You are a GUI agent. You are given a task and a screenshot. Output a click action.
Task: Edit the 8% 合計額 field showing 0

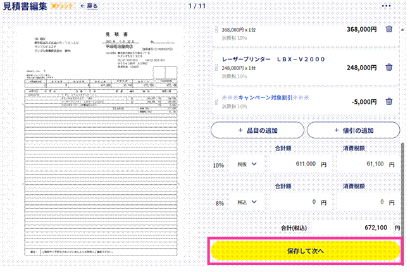click(301, 202)
